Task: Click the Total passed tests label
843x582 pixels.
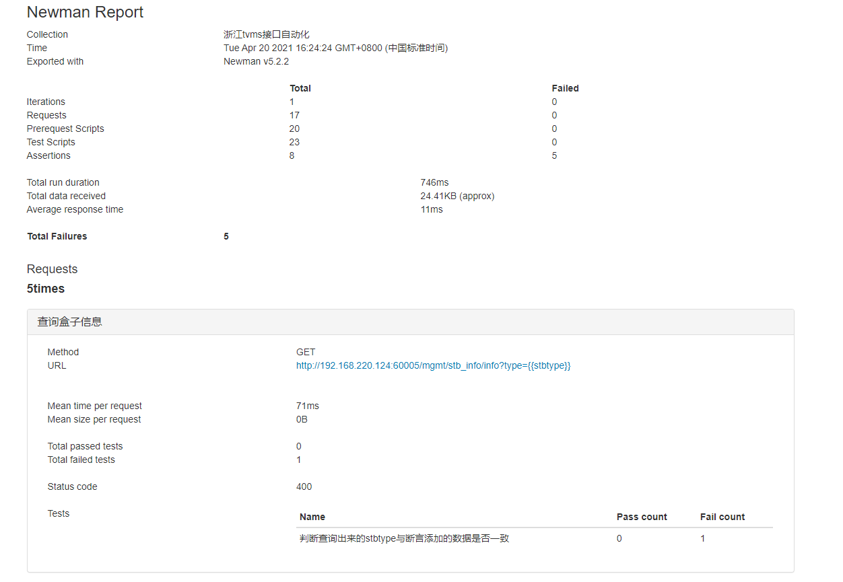Action: [86, 446]
